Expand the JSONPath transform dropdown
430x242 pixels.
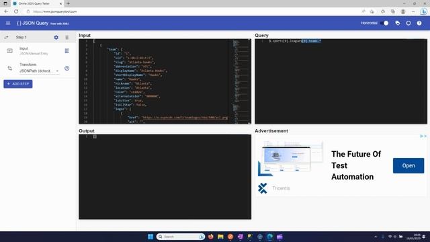pyautogui.click(x=39, y=71)
